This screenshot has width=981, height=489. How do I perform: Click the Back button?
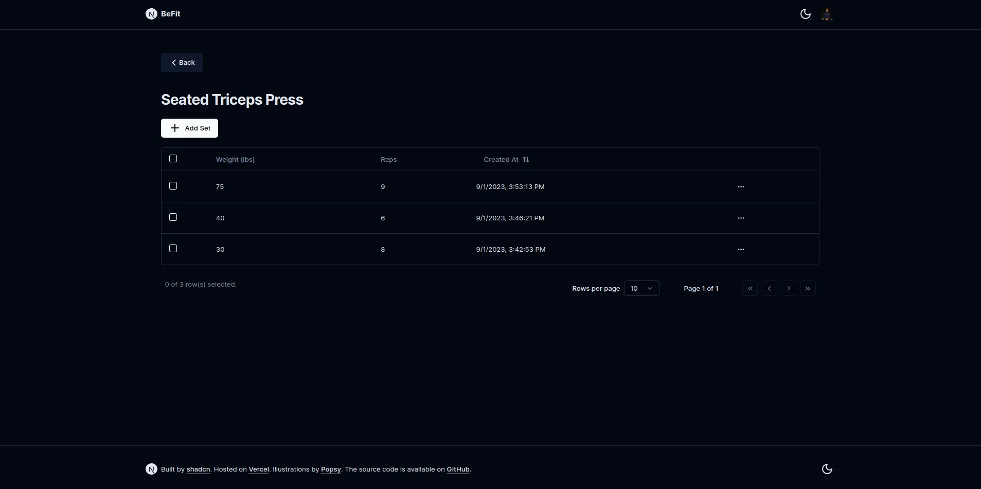click(x=182, y=63)
